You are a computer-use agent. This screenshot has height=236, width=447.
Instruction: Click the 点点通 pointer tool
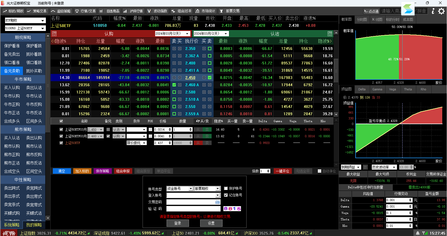click(x=371, y=11)
